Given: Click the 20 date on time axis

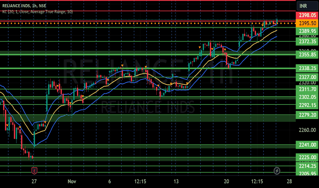Looking at the screenshot, I should point(226,181).
